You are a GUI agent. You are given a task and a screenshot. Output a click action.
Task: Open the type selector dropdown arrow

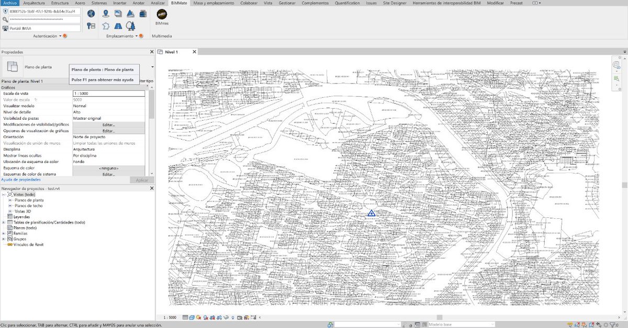(152, 67)
